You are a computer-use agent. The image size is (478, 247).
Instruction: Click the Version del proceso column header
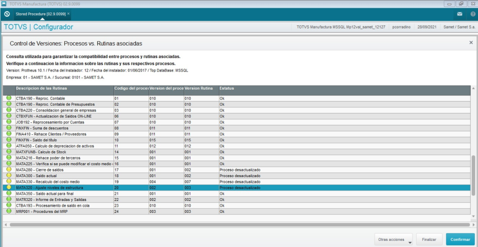click(166, 90)
